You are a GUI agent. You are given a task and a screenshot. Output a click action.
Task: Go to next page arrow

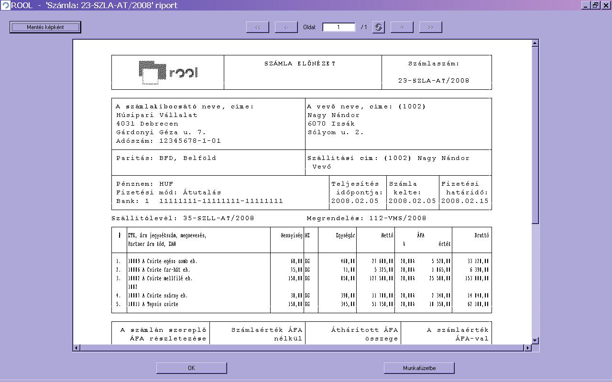tap(402, 27)
